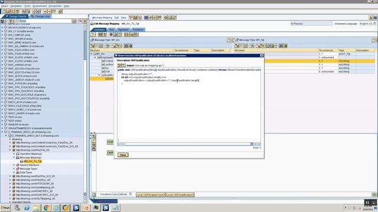Expand SWC_MRUBA of aruba component node

click(x=2, y=39)
